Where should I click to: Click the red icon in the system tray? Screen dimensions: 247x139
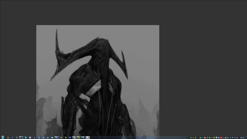click(x=221, y=137)
